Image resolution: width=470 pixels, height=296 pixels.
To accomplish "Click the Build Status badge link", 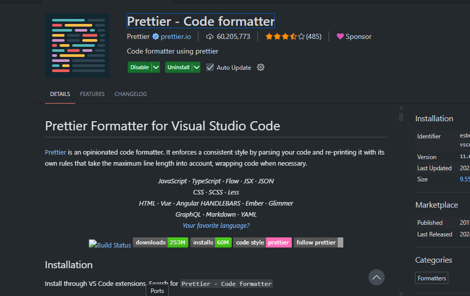I will (x=110, y=244).
